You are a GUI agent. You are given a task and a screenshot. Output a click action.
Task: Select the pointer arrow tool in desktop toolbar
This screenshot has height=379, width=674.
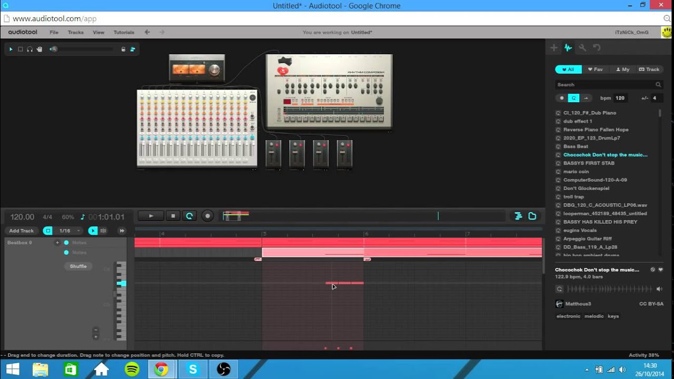(11, 49)
